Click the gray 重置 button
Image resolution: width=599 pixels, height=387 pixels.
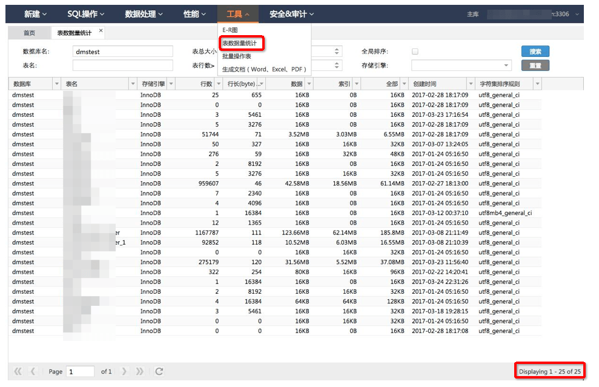535,65
